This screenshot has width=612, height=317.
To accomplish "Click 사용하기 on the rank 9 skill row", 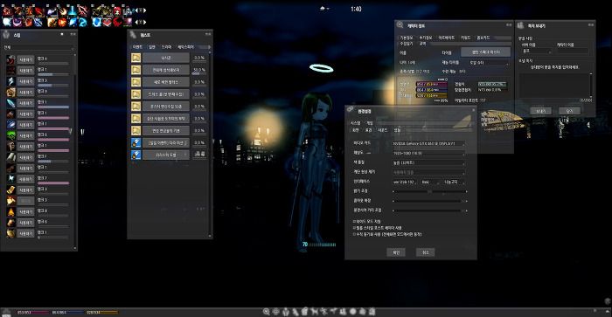I will [25, 93].
